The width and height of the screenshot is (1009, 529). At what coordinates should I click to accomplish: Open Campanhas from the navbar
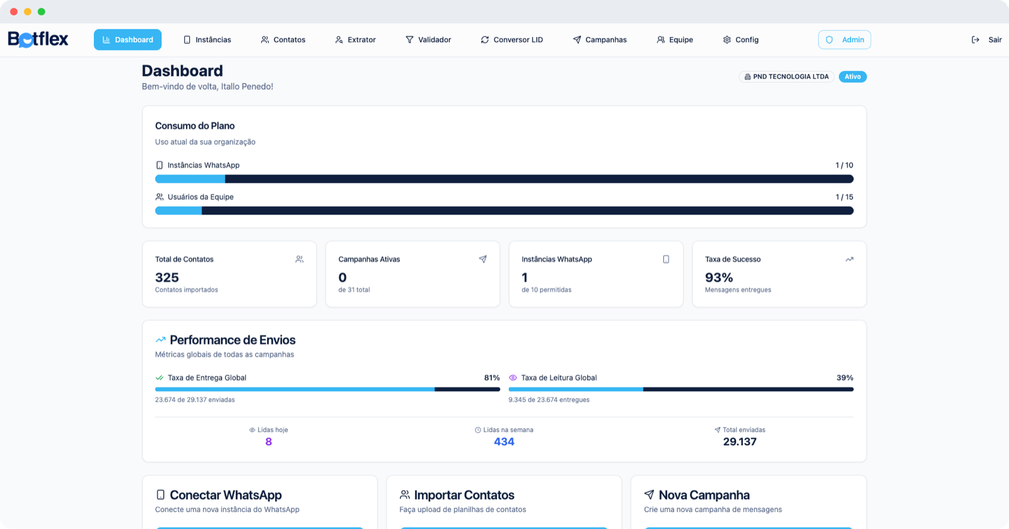point(600,40)
